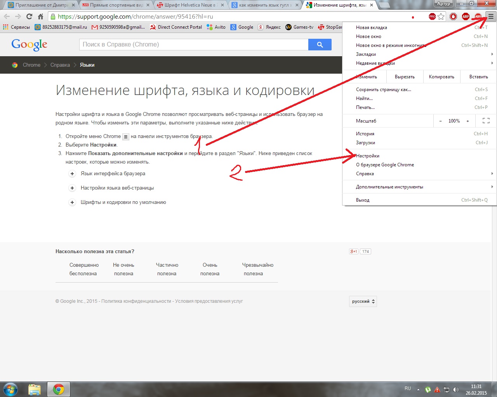Click the forward navigation arrow
Screen dimensions: 497x397
[18, 17]
